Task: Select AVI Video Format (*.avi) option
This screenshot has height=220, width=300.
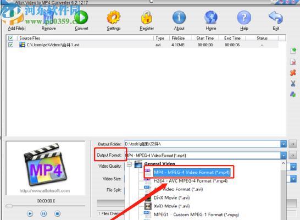Action: (x=179, y=189)
